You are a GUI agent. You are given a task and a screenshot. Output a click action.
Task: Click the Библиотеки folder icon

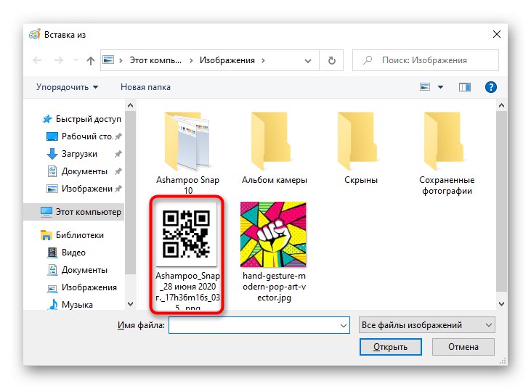coord(46,234)
